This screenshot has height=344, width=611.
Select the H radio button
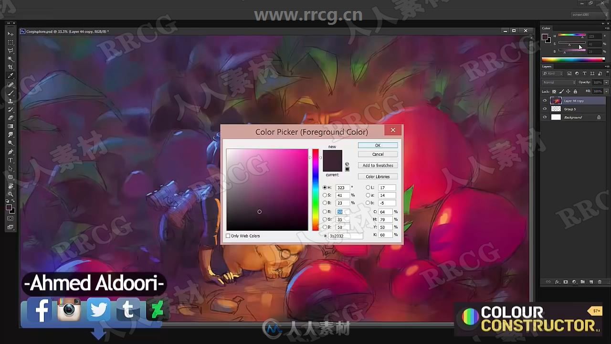(x=325, y=188)
